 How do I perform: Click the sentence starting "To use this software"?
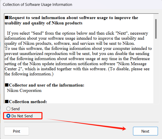(x=78, y=61)
